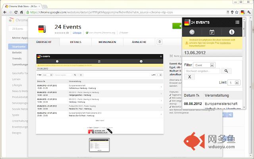254x159 pixels.
Task: Click the Stichwort eingeben keyword field
Action: [x=202, y=71]
